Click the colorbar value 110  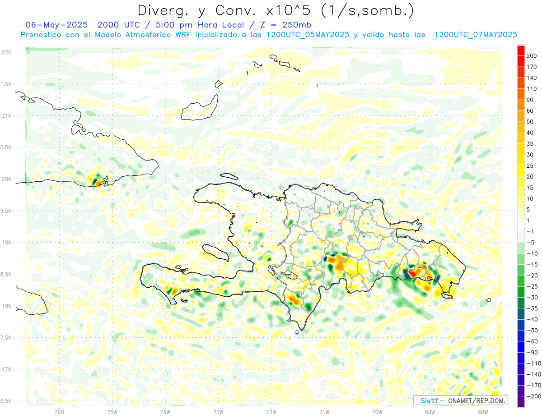click(532, 89)
